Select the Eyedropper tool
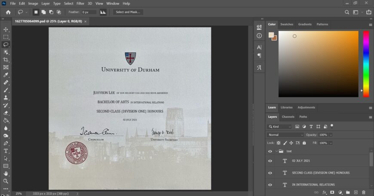This screenshot has width=374, height=196. pos(6,75)
